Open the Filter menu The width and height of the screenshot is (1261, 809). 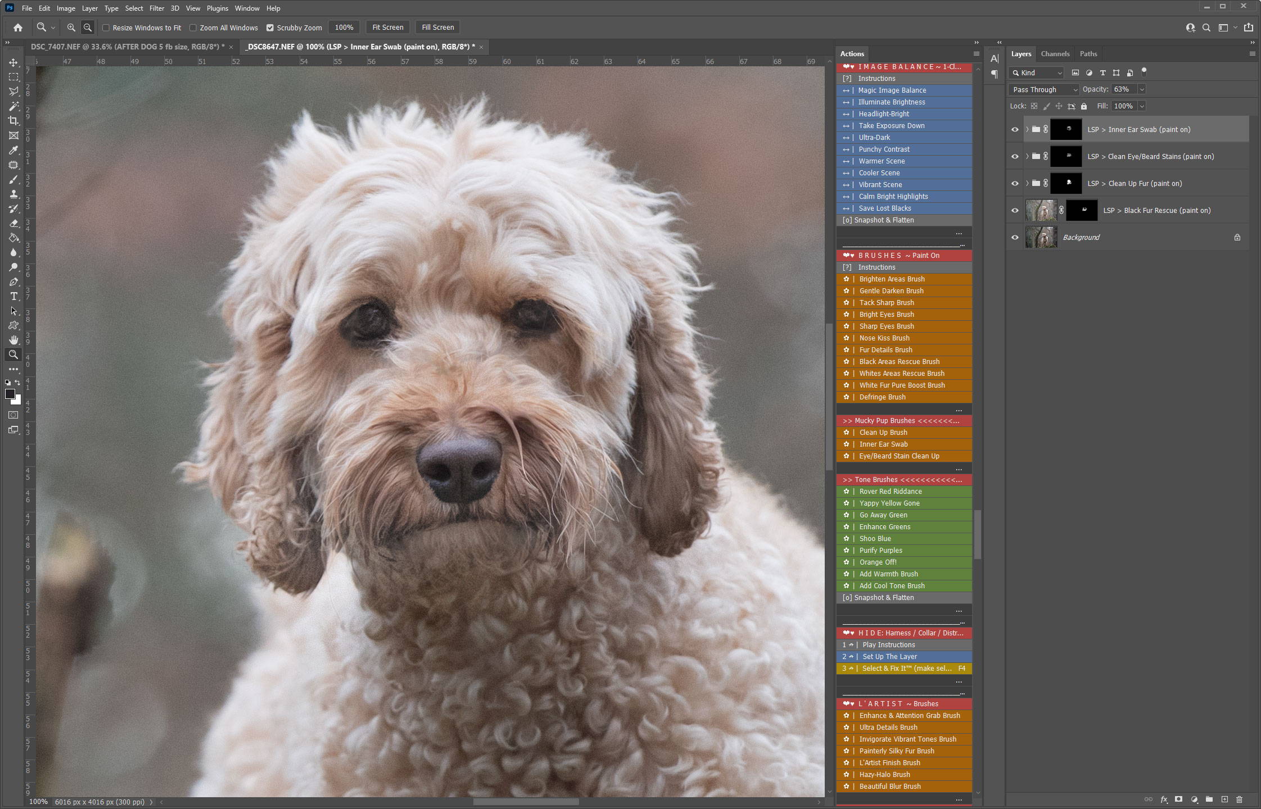pyautogui.click(x=157, y=8)
